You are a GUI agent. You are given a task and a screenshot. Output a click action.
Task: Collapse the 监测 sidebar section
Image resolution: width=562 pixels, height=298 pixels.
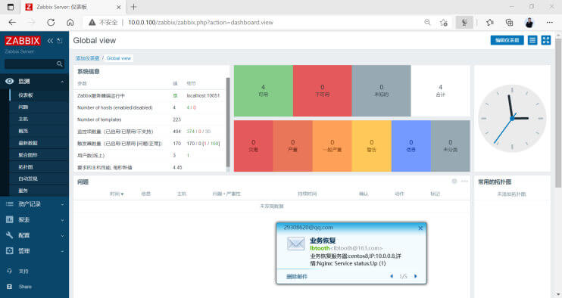pos(34,82)
